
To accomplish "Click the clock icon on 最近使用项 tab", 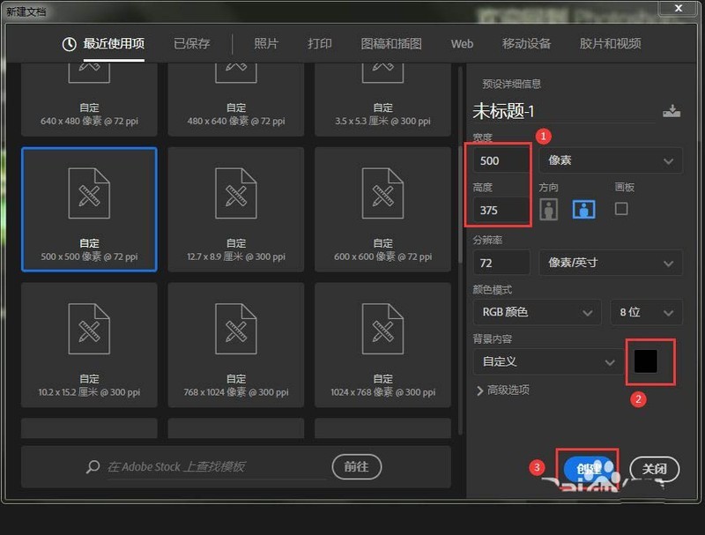I will pyautogui.click(x=69, y=44).
